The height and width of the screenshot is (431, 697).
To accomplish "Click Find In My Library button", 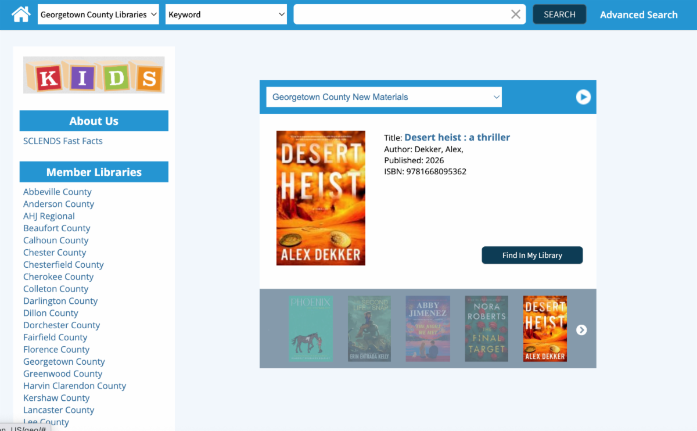I will 532,255.
